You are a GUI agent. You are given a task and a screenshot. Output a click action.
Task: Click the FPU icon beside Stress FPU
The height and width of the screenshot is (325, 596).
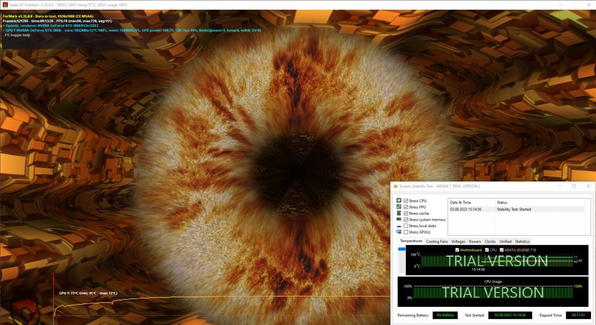pyautogui.click(x=399, y=207)
